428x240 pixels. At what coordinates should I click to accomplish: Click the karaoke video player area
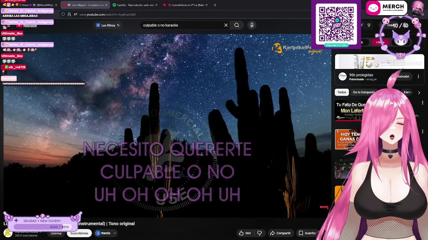coord(167,126)
